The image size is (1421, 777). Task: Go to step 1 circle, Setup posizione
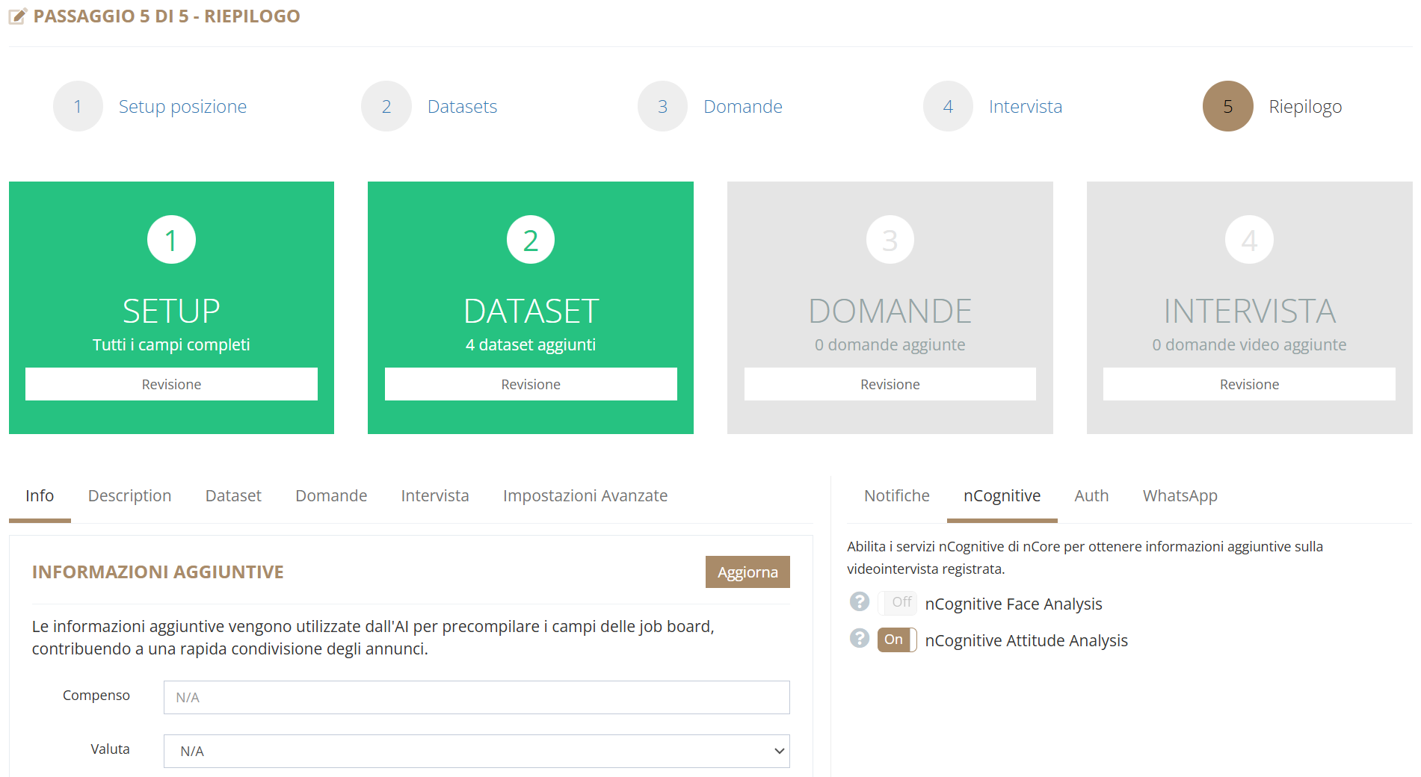[78, 106]
